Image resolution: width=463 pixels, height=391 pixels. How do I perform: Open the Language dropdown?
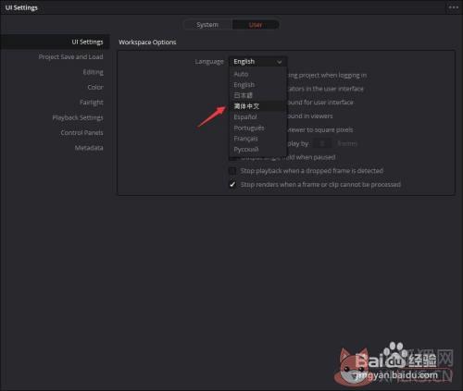(257, 62)
